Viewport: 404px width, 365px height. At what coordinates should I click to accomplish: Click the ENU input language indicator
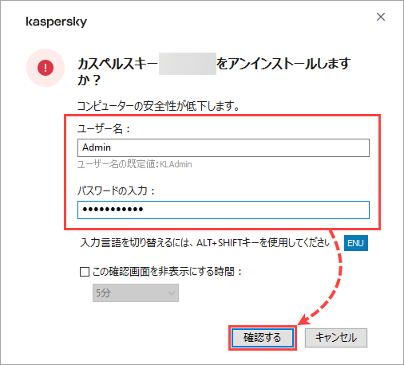356,243
